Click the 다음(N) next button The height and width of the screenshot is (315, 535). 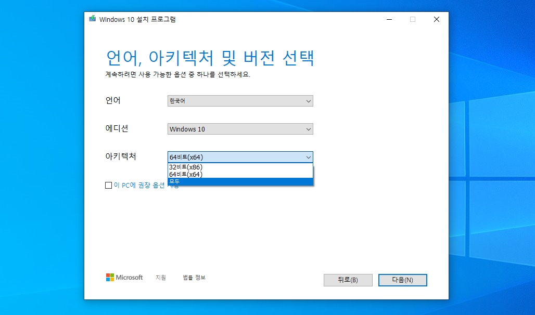pyautogui.click(x=403, y=280)
